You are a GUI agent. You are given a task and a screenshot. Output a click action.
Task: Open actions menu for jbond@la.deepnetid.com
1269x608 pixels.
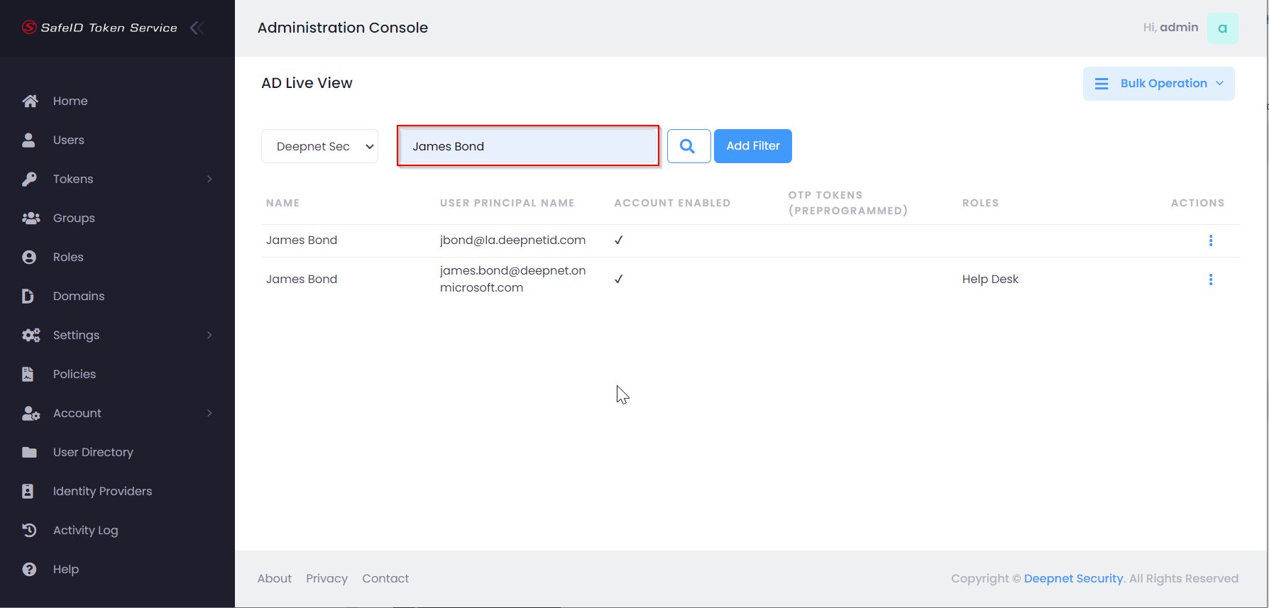tap(1210, 241)
